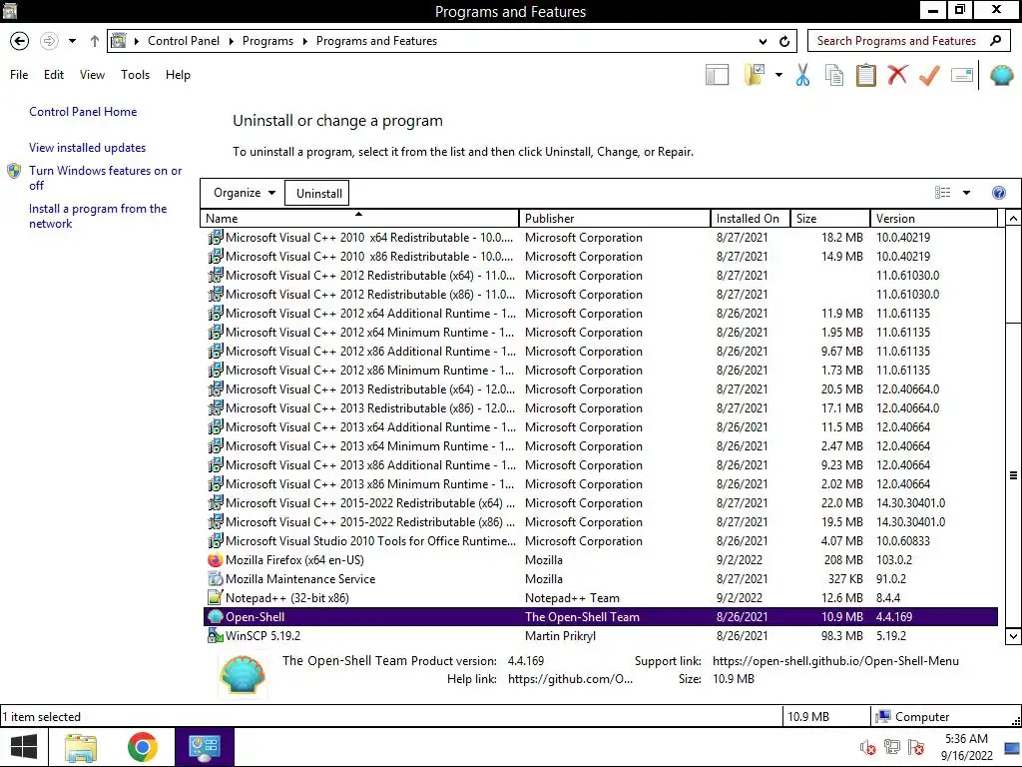Screen dimensions: 1022x767
Task: Click Turn Windows features on or off
Action: point(105,178)
